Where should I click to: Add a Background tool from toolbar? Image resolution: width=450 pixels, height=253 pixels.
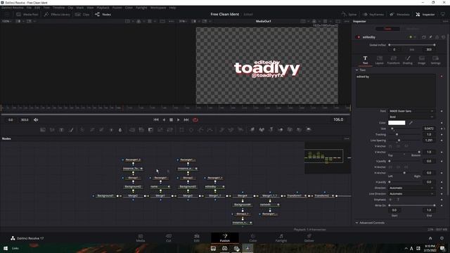pyautogui.click(x=43, y=130)
